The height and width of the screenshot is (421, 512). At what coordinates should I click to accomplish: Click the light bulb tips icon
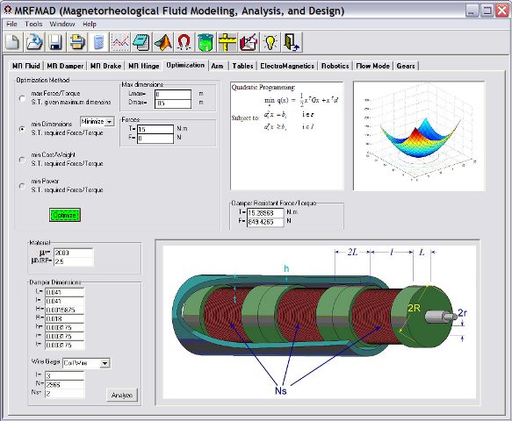pyautogui.click(x=270, y=42)
